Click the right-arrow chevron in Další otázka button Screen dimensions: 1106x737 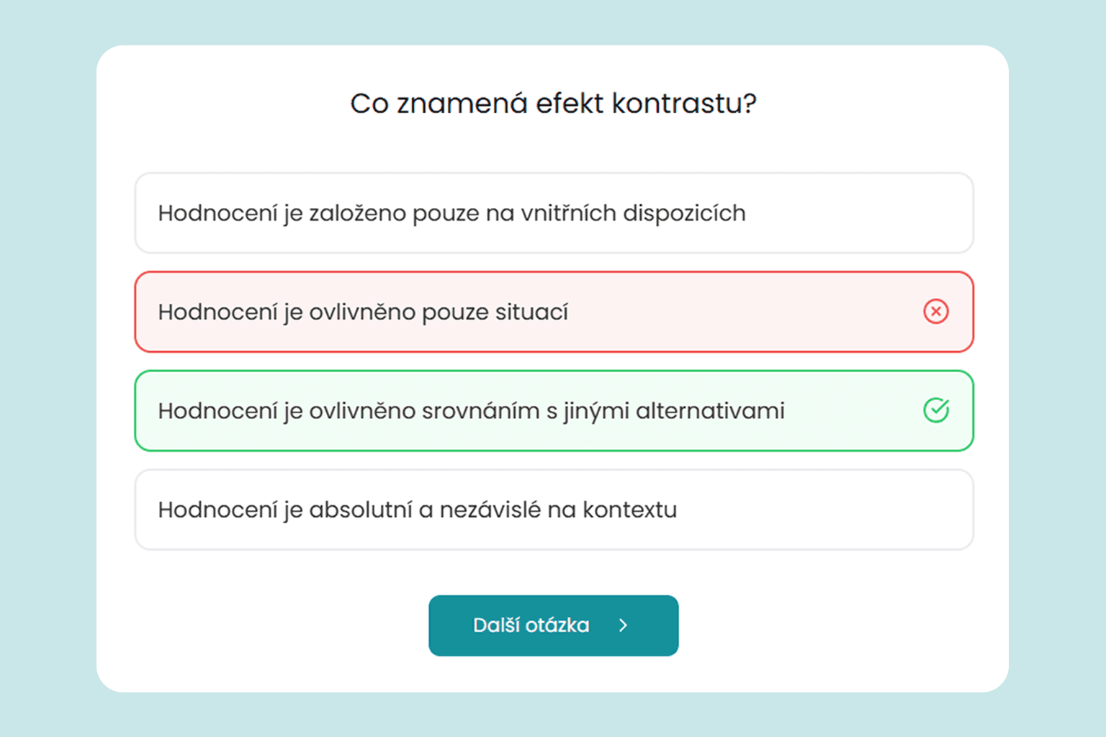(624, 625)
